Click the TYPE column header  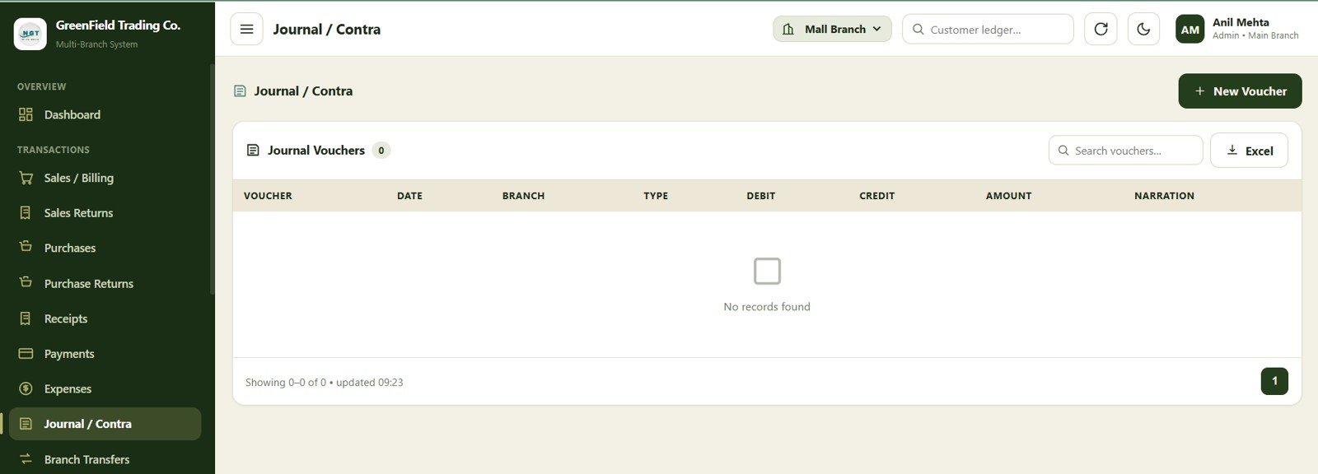(656, 196)
